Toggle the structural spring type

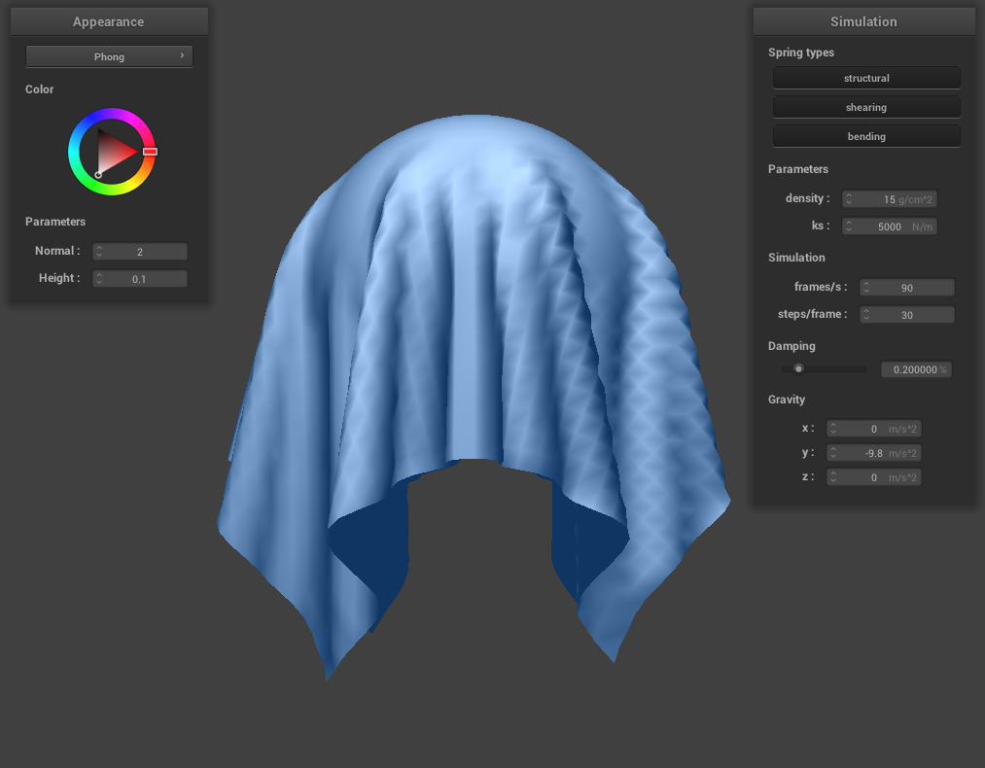[865, 78]
